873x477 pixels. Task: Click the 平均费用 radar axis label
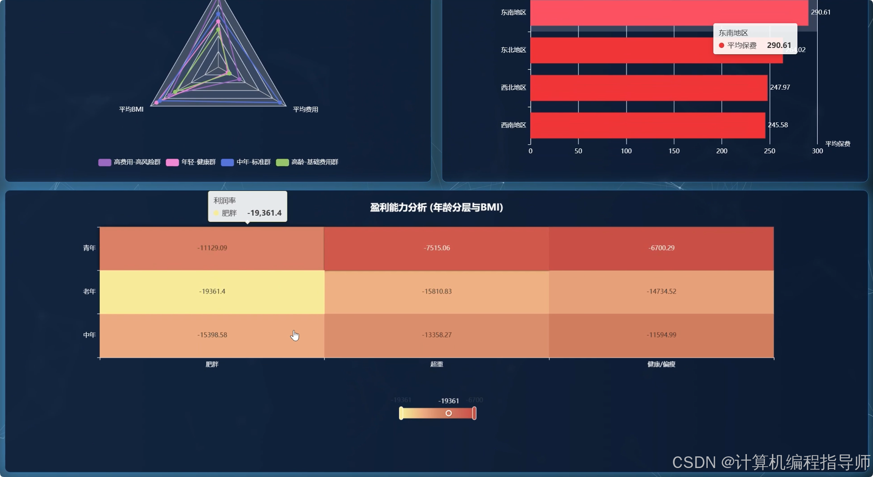pyautogui.click(x=305, y=109)
